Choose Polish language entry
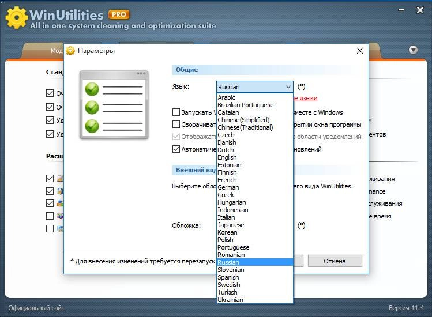 coord(254,240)
